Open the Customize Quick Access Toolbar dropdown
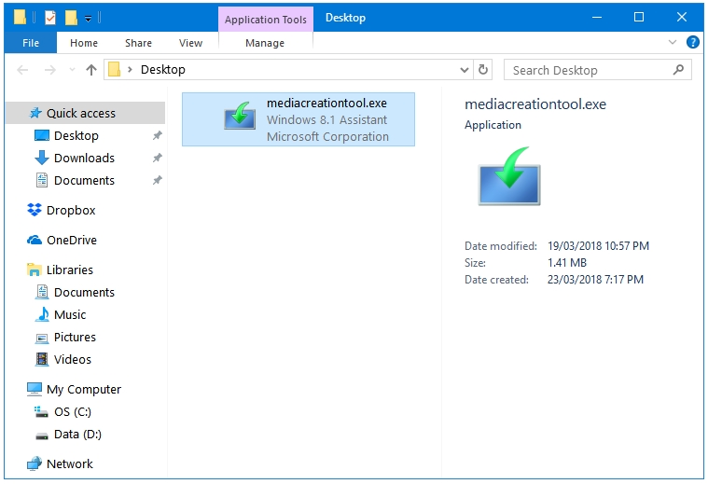Screen dimensions: 708x484 [x=89, y=19]
